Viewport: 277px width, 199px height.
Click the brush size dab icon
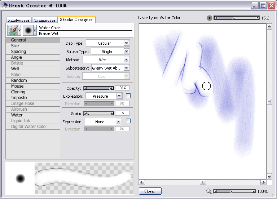pos(209,18)
